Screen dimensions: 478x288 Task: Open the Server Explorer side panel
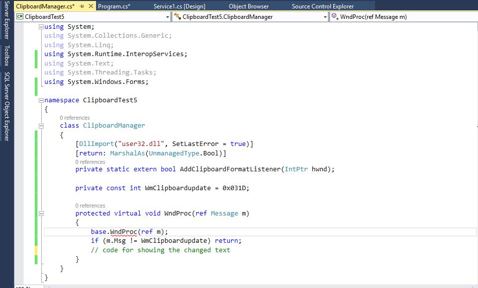coord(6,20)
